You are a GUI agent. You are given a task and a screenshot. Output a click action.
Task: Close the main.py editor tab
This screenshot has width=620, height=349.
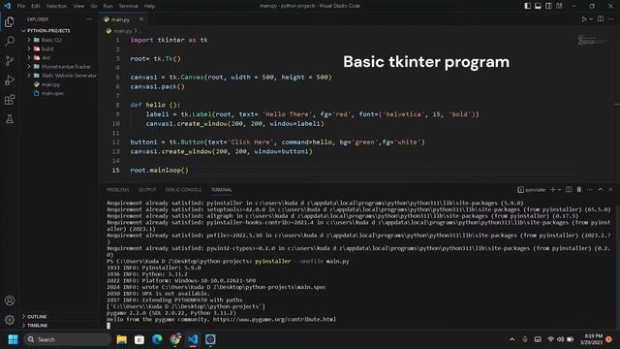click(x=141, y=19)
